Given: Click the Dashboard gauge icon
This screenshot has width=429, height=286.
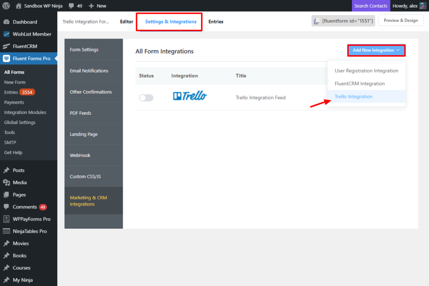Looking at the screenshot, I should 7,22.
